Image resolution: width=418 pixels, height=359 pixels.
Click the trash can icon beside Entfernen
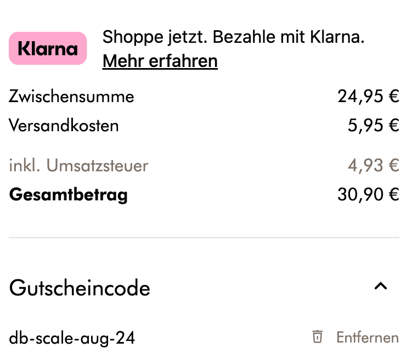[317, 336]
